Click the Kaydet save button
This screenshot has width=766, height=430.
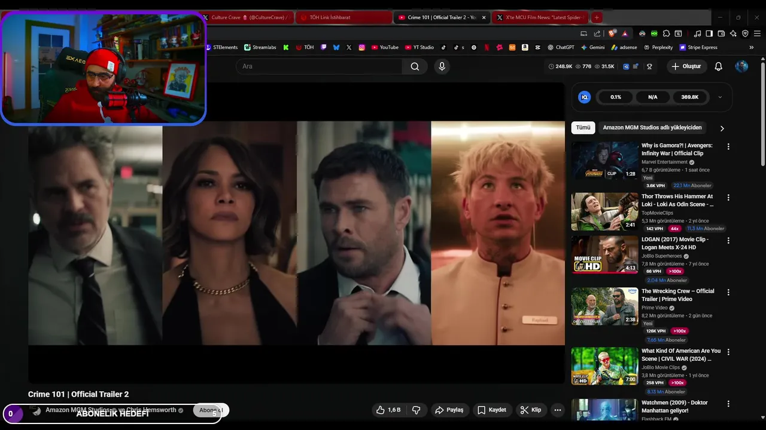pos(491,410)
